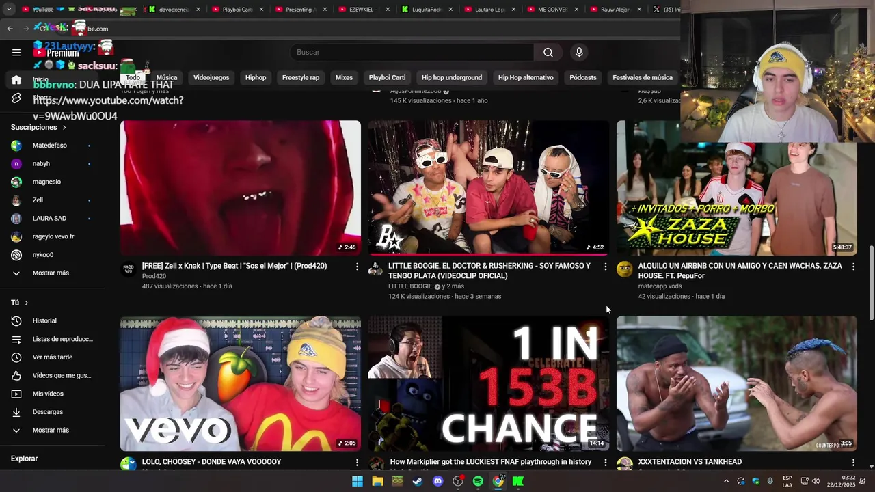Click the Little Boogie channel avatar
The width and height of the screenshot is (875, 492).
point(376,269)
